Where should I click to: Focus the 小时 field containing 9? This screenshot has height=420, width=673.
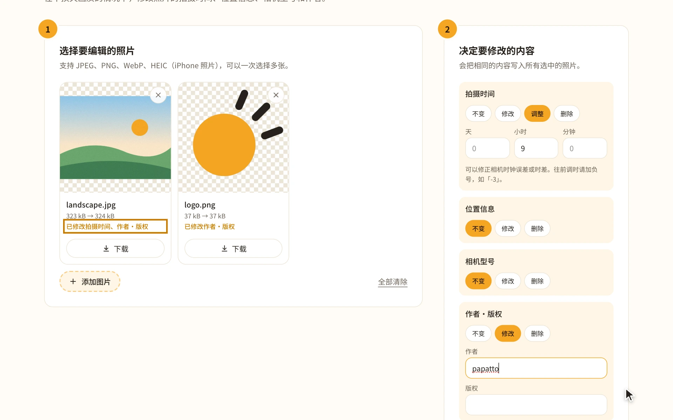coord(536,148)
